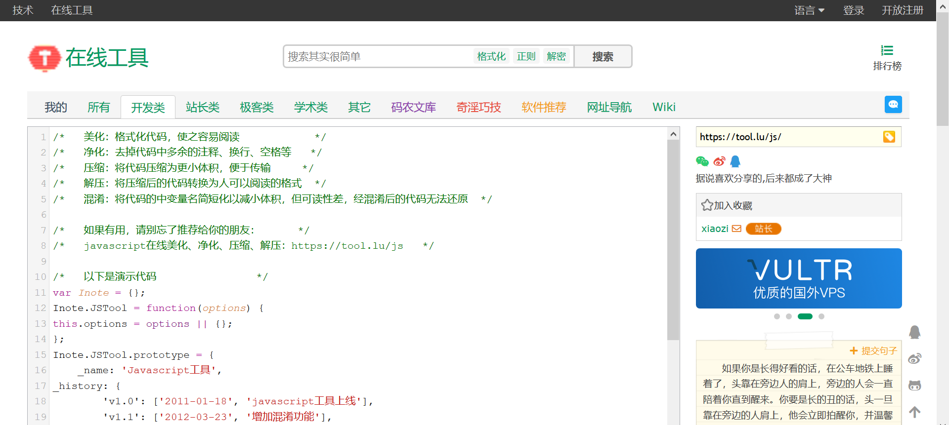This screenshot has height=425, width=949.
Task: Click the 在线工具 site title
Action: coord(107,58)
